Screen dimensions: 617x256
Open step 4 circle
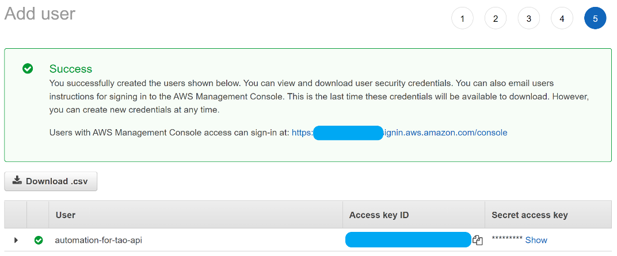(x=562, y=18)
